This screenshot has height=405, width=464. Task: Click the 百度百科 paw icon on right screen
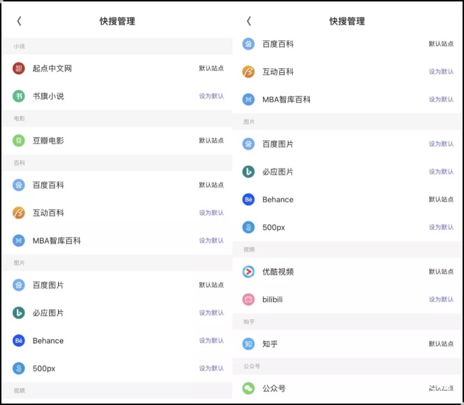click(249, 44)
